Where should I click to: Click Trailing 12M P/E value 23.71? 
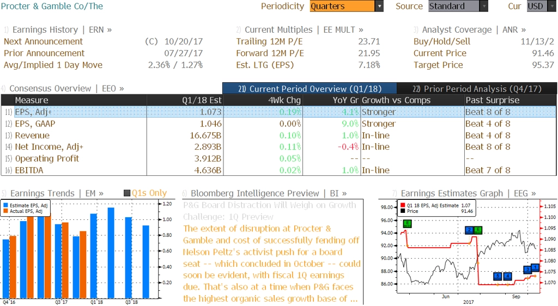tap(369, 41)
